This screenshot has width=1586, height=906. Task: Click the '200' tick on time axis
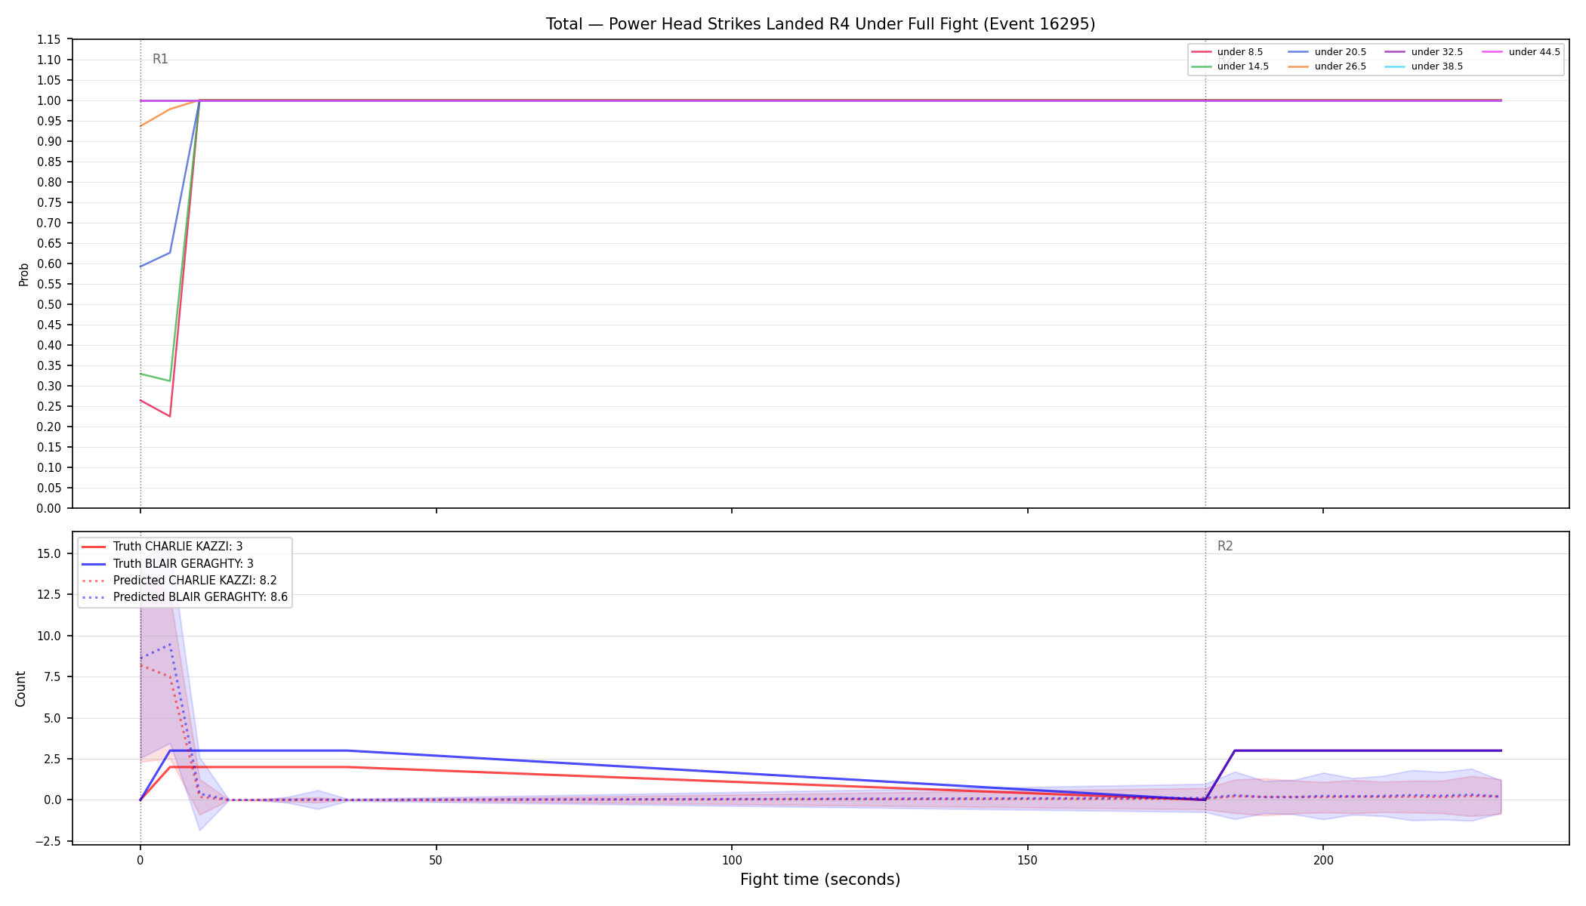(1323, 860)
